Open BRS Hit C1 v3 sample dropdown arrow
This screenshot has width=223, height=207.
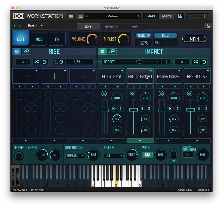coord(208,71)
